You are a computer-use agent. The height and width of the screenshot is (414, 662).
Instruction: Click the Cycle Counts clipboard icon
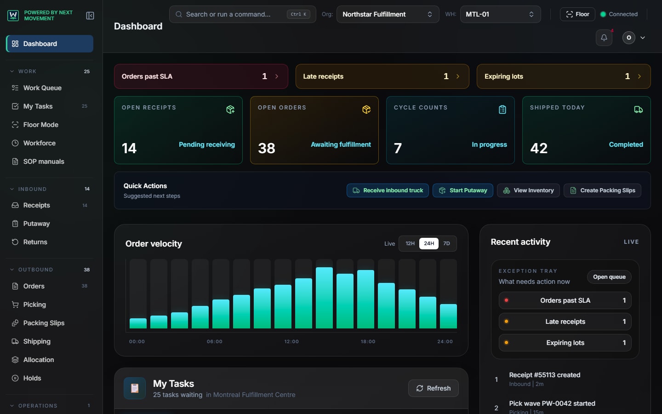502,109
